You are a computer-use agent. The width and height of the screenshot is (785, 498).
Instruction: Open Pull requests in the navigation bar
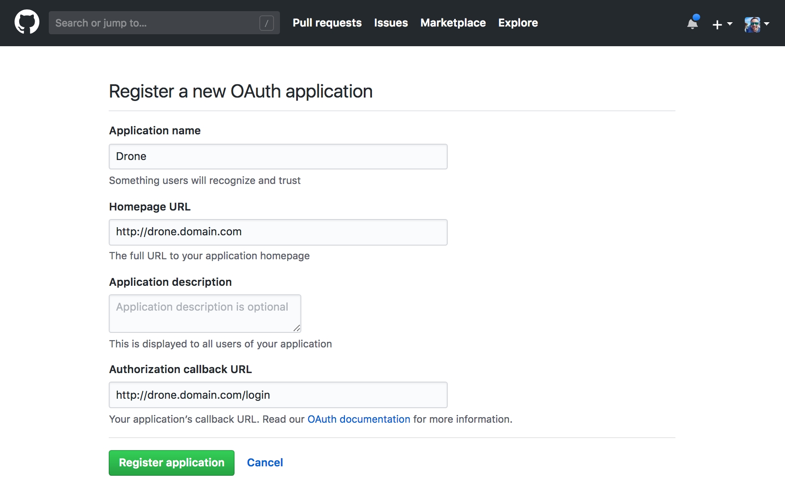pyautogui.click(x=327, y=23)
